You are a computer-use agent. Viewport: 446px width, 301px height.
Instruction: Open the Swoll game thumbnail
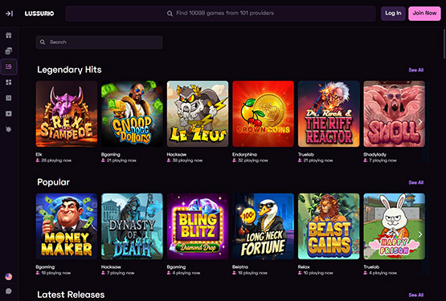tap(395, 114)
